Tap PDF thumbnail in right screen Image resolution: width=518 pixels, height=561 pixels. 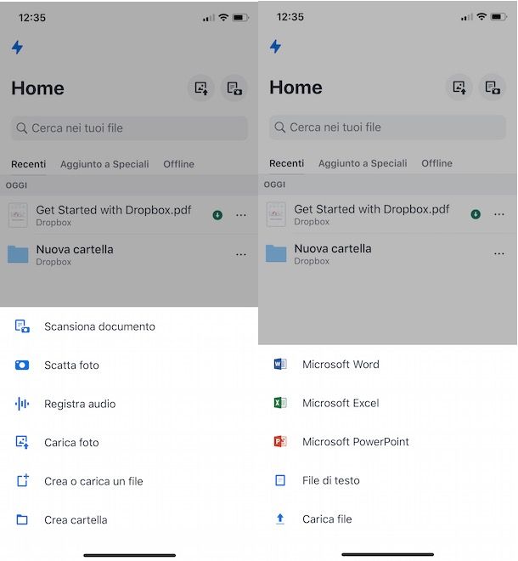click(276, 215)
